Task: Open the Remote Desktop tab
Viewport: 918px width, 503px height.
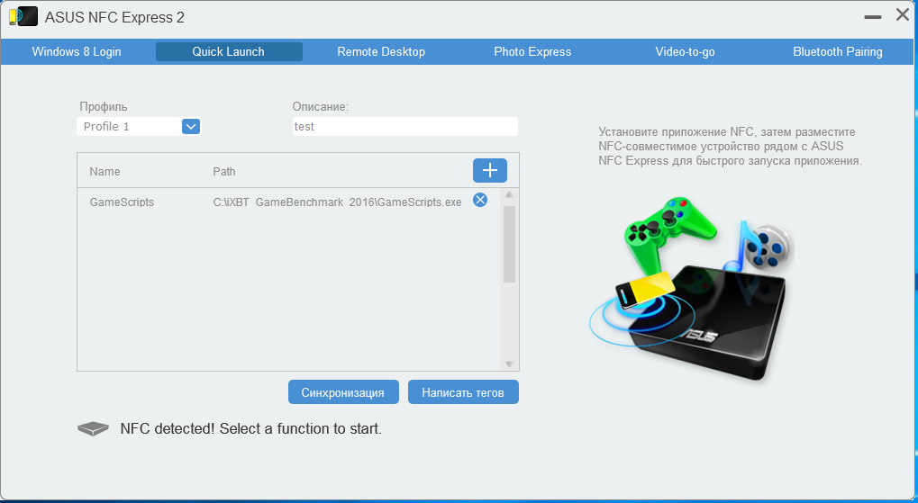Action: (381, 51)
